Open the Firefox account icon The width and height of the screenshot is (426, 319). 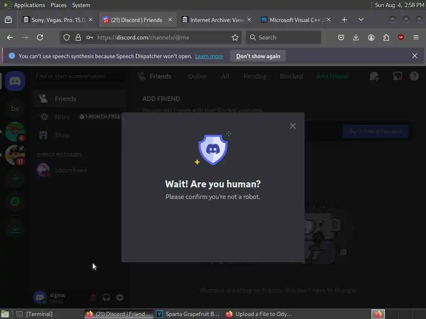(x=371, y=37)
